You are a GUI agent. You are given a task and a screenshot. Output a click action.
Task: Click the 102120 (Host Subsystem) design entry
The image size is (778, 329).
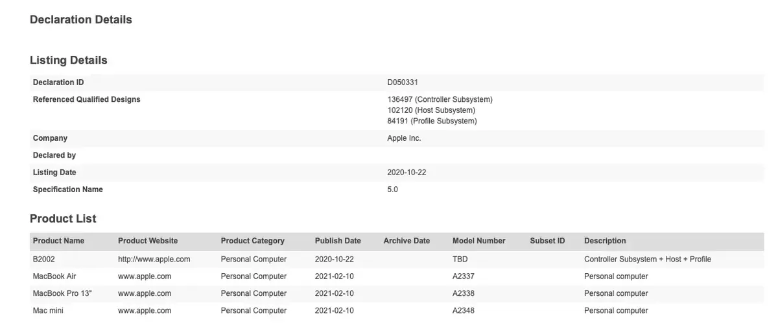[x=431, y=110]
